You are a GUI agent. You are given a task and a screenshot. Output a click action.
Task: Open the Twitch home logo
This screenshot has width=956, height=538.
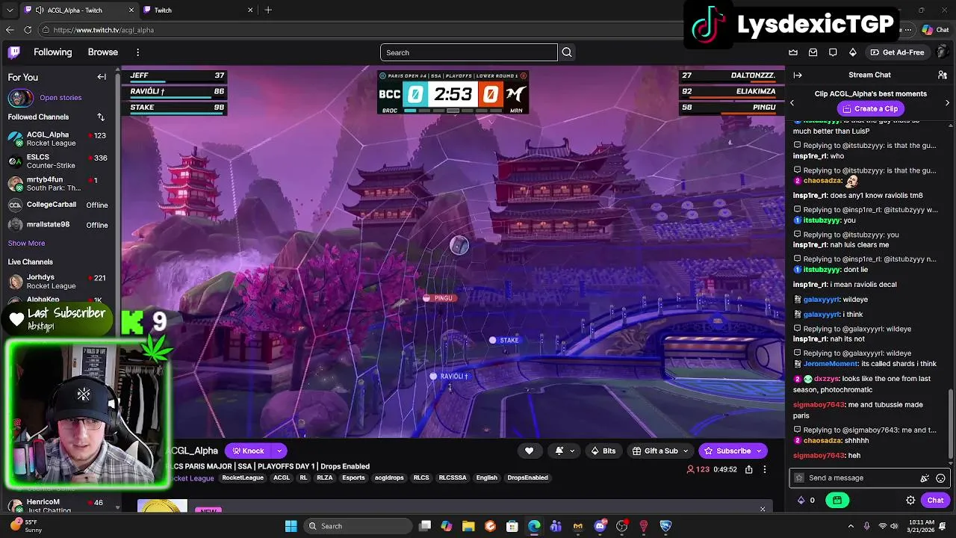(14, 52)
